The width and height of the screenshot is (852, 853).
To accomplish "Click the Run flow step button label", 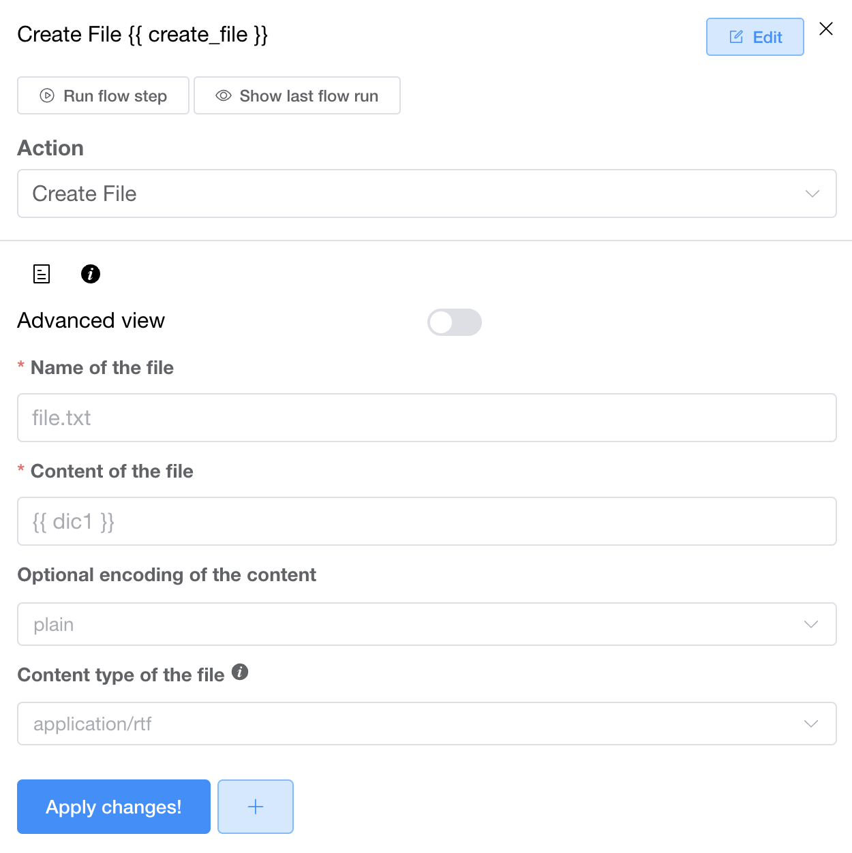I will (x=115, y=96).
